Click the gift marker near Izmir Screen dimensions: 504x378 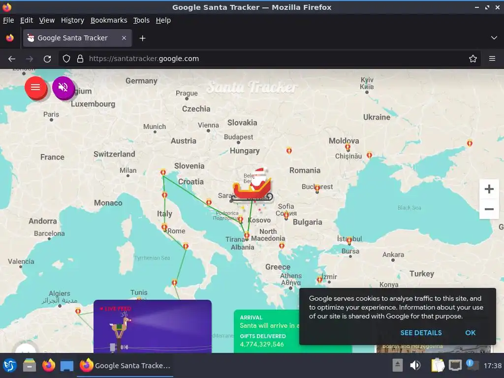[319, 280]
